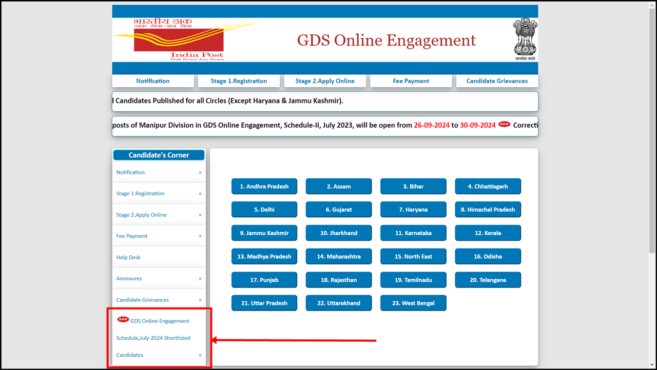Choose 3. Bihar
This screenshot has height=370, width=657.
click(413, 187)
